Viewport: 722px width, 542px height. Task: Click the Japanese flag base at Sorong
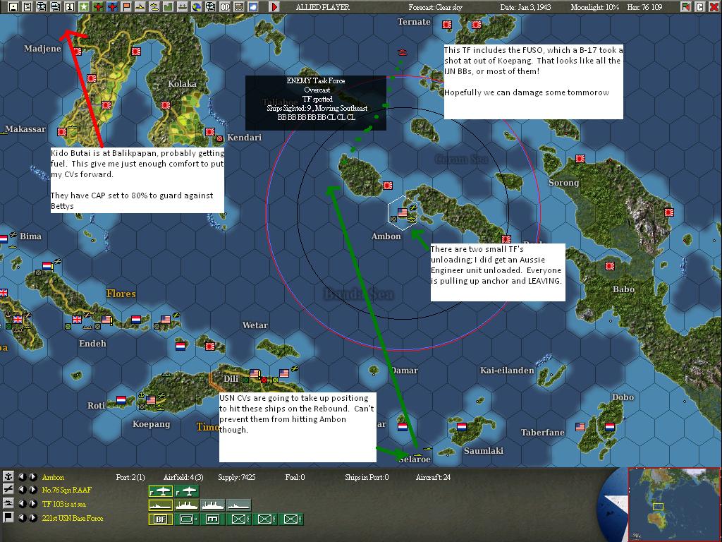[580, 159]
